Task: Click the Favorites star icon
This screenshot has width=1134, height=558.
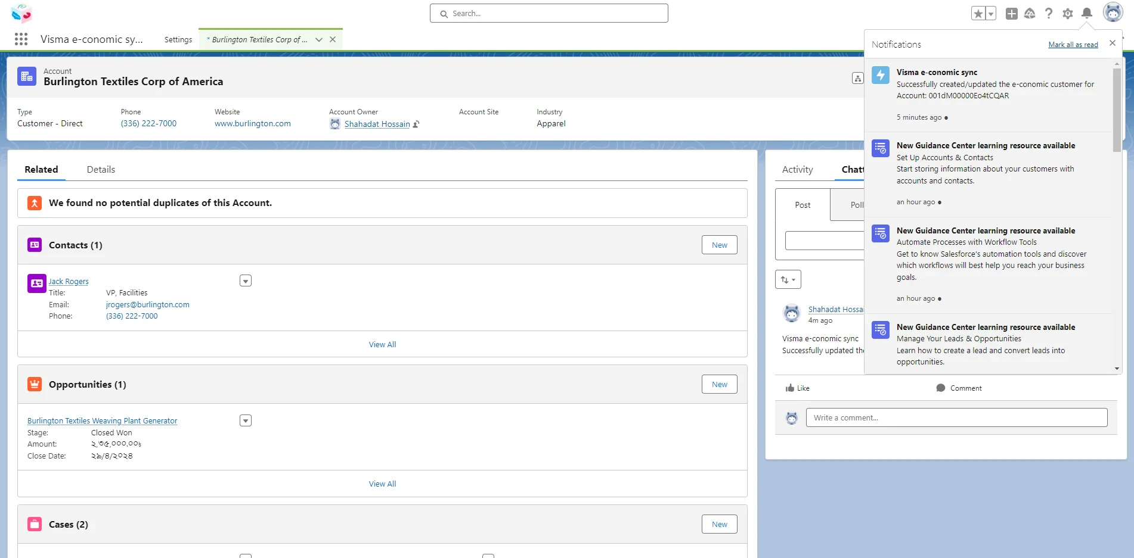Action: (x=978, y=14)
